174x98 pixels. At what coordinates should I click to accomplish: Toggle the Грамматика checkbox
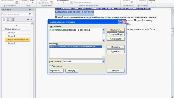click(50, 66)
